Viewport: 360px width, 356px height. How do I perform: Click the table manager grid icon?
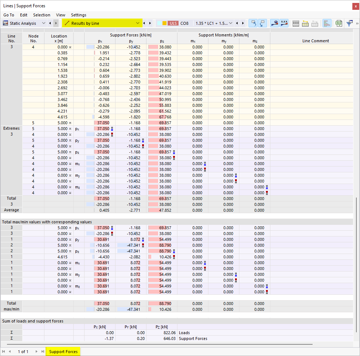296,23
